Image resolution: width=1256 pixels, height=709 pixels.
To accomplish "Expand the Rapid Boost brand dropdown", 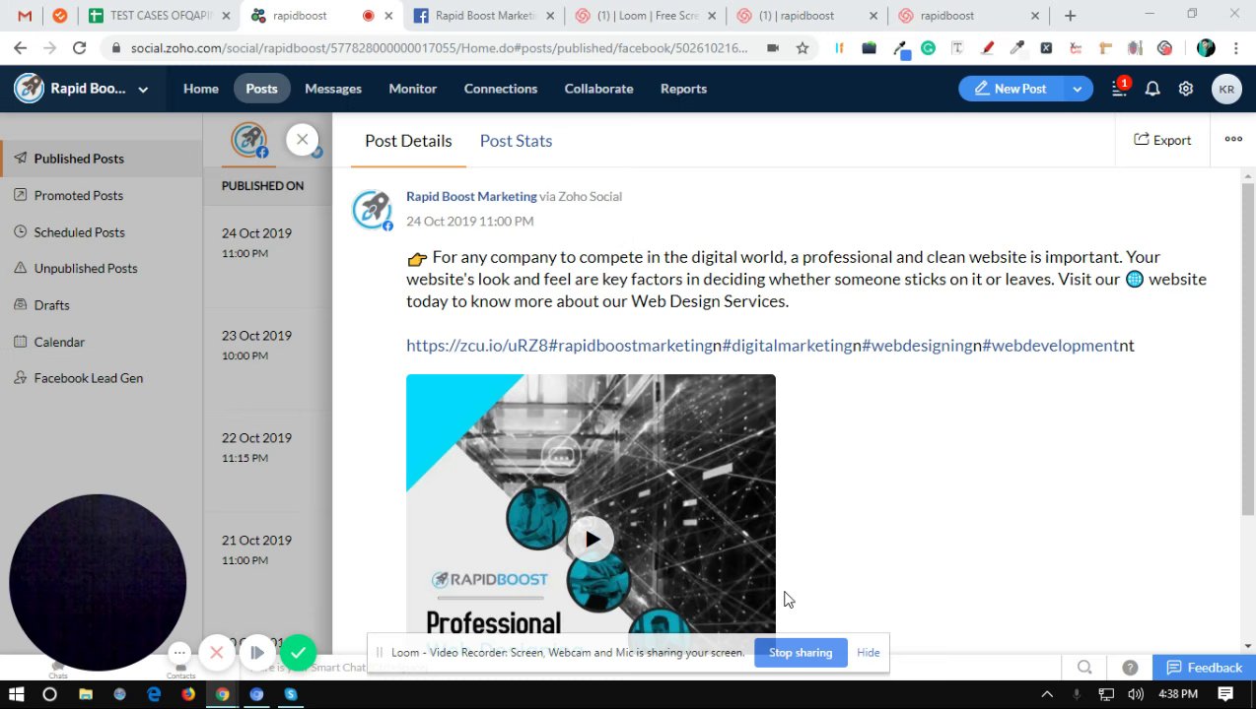I will click(143, 89).
